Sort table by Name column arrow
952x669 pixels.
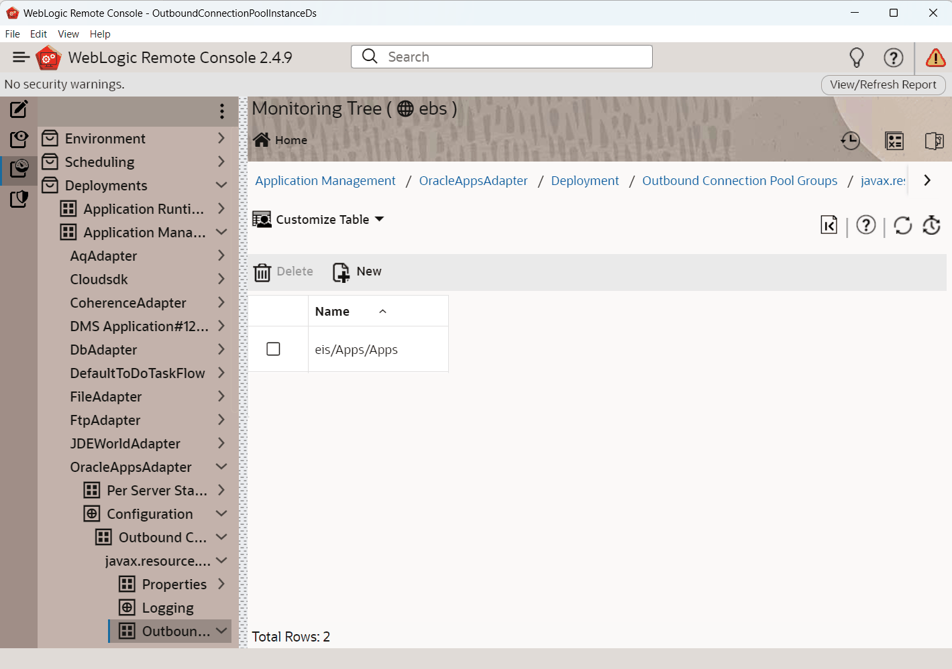(383, 311)
